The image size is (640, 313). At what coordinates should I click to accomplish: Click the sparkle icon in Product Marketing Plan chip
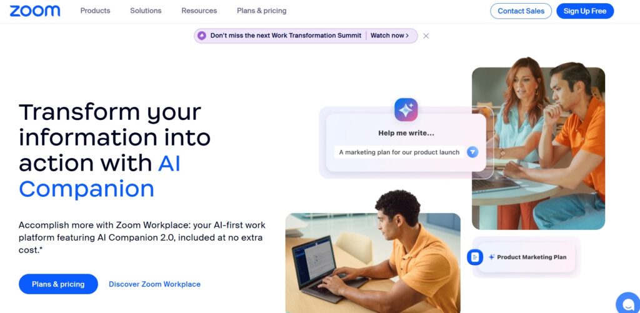491,257
